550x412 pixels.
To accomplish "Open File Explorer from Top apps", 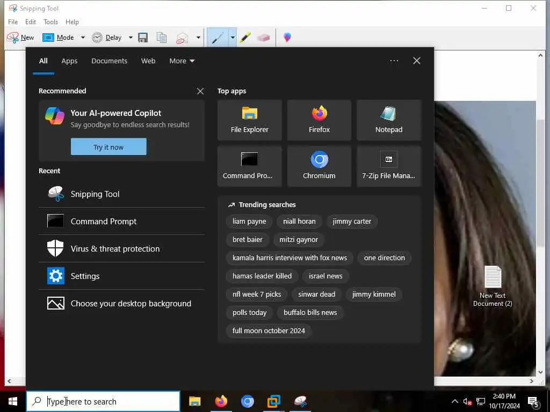I will (x=249, y=120).
